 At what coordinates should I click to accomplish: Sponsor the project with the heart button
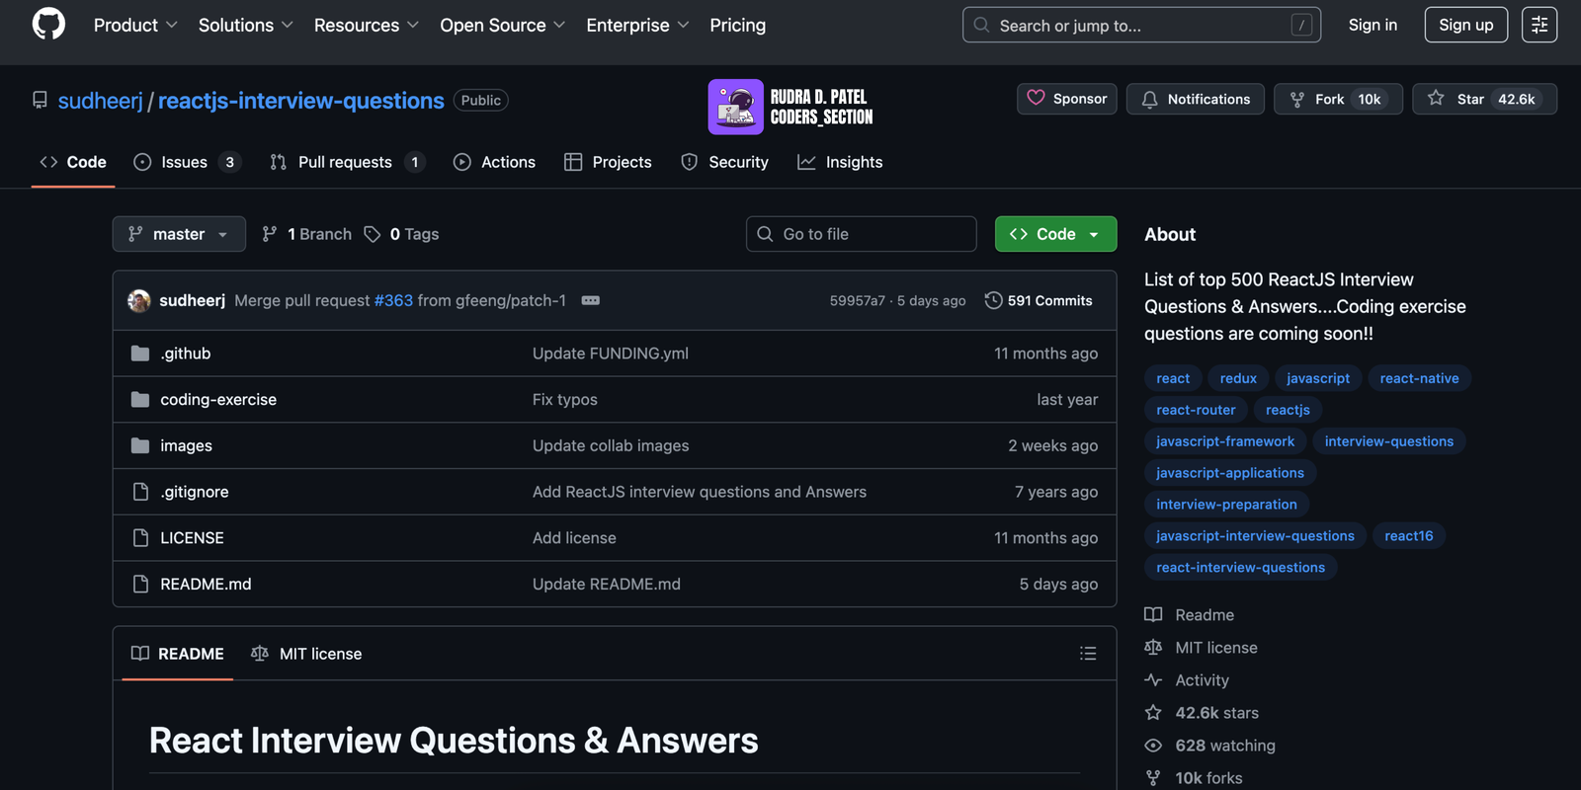[1067, 99]
